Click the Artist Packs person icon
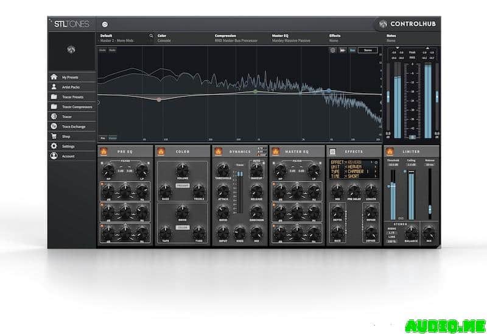This screenshot has height=334, width=487. pyautogui.click(x=54, y=87)
